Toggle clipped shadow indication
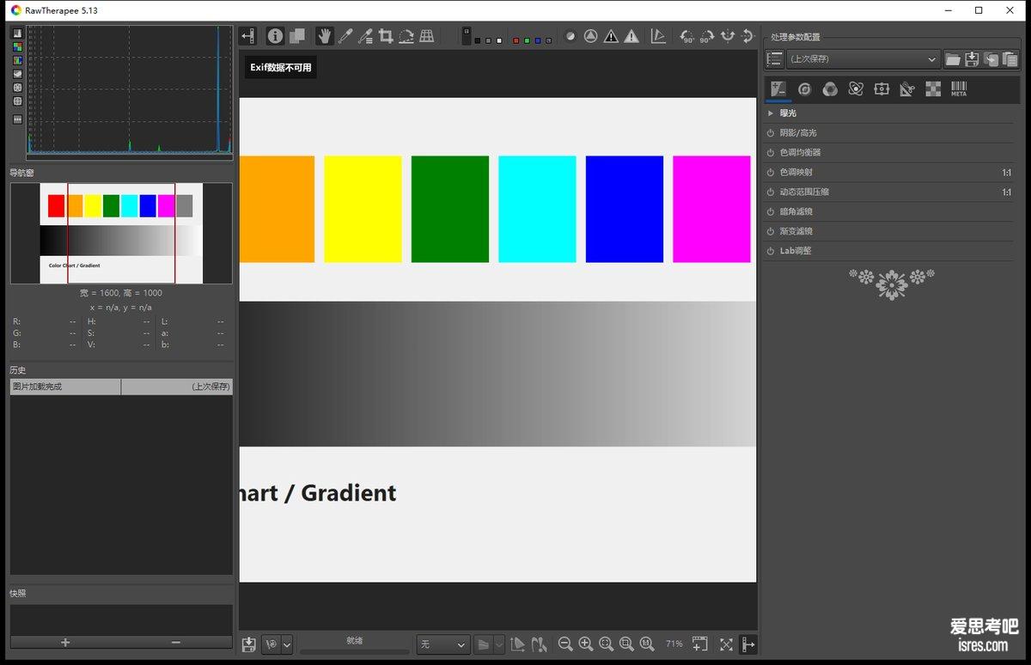This screenshot has height=665, width=1031. point(611,36)
